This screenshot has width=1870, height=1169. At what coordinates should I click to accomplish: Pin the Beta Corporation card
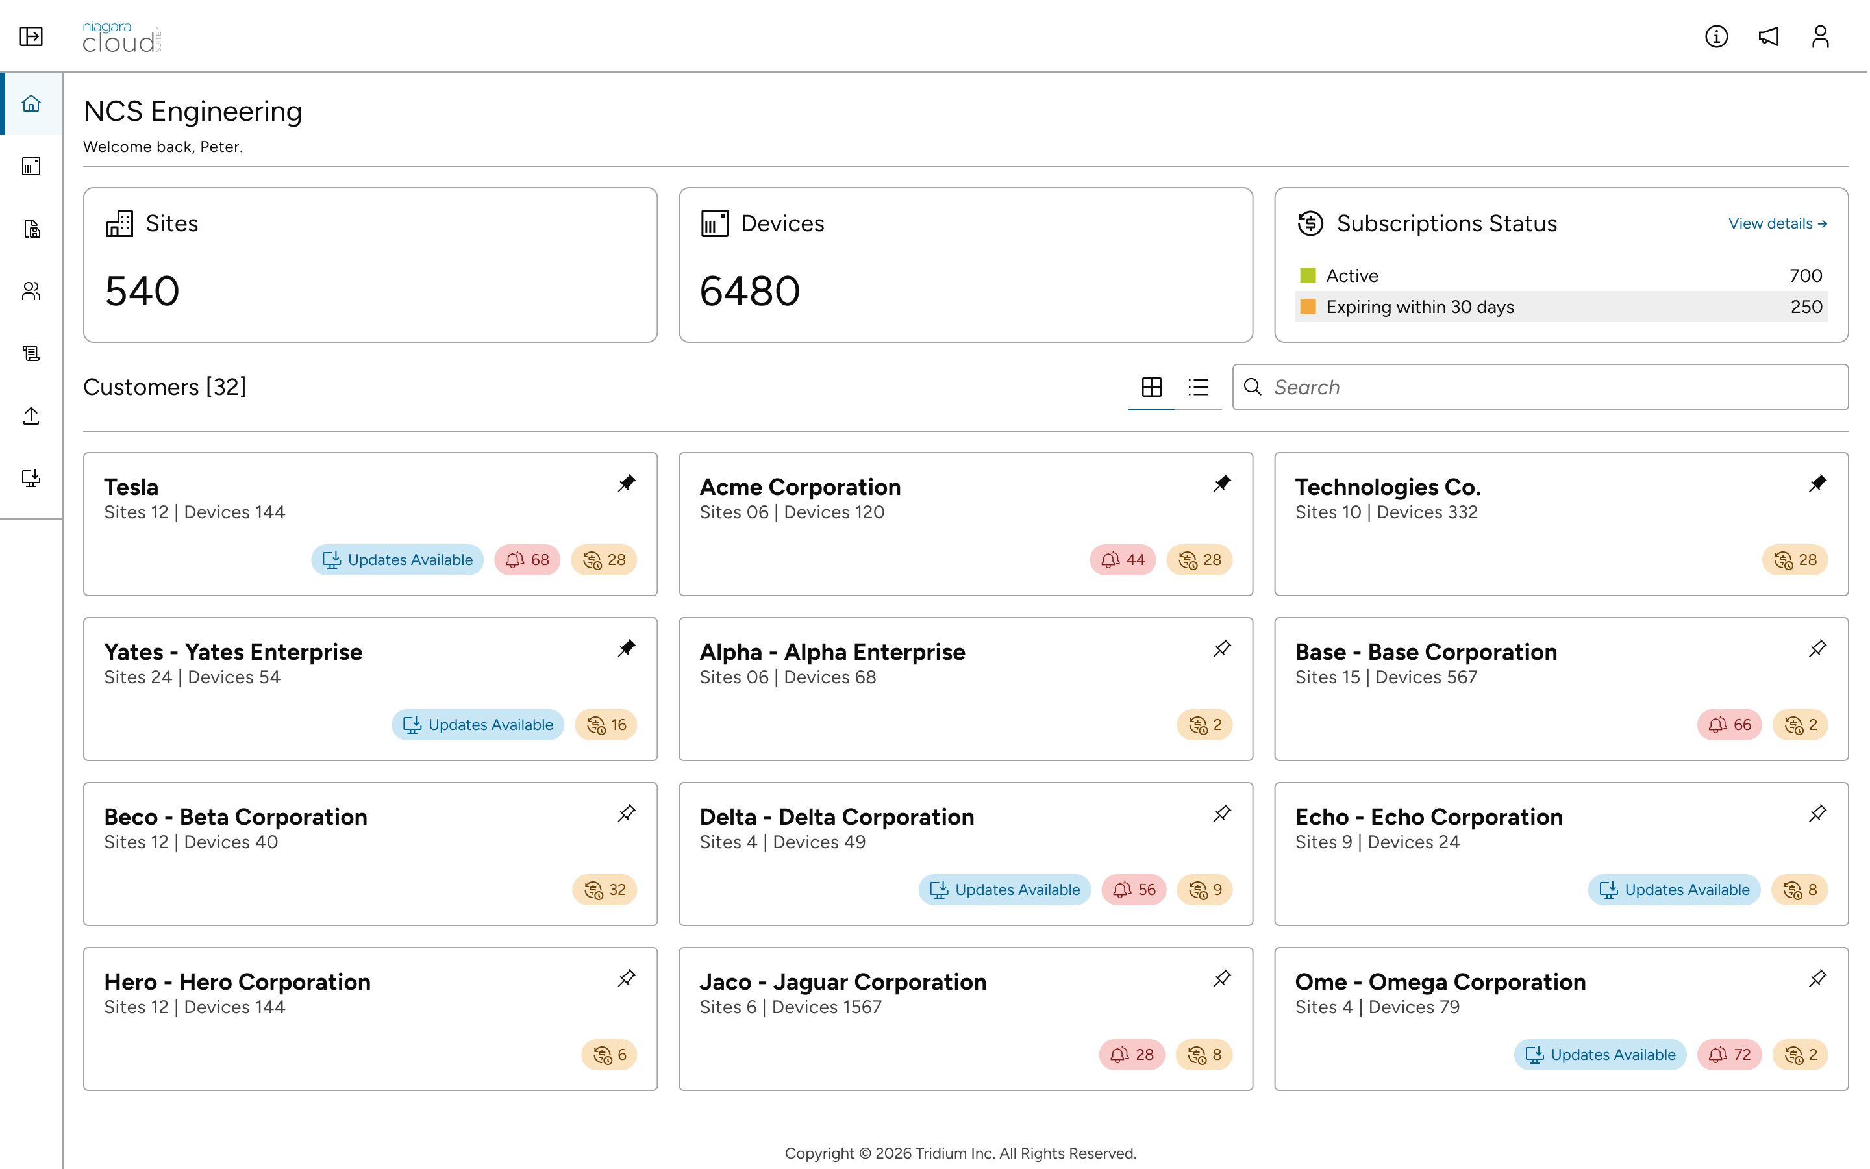click(627, 813)
